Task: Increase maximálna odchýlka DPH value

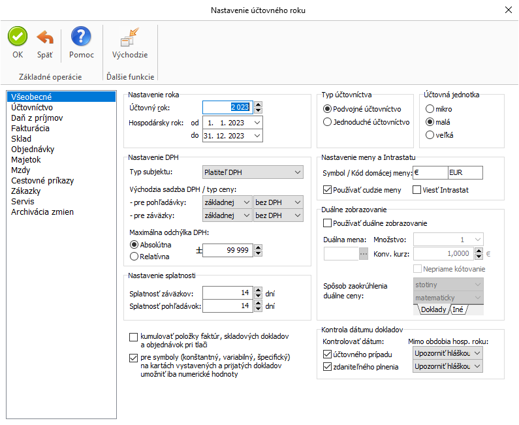Action: (x=258, y=247)
